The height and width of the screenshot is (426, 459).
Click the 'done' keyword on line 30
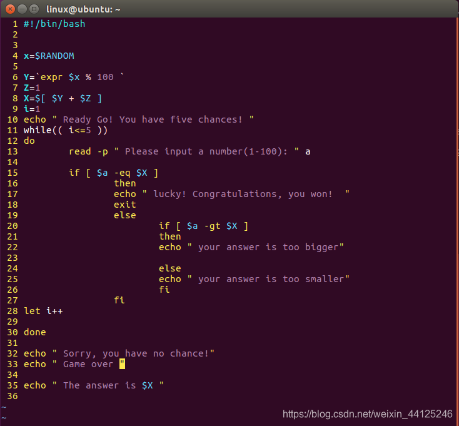pyautogui.click(x=35, y=332)
